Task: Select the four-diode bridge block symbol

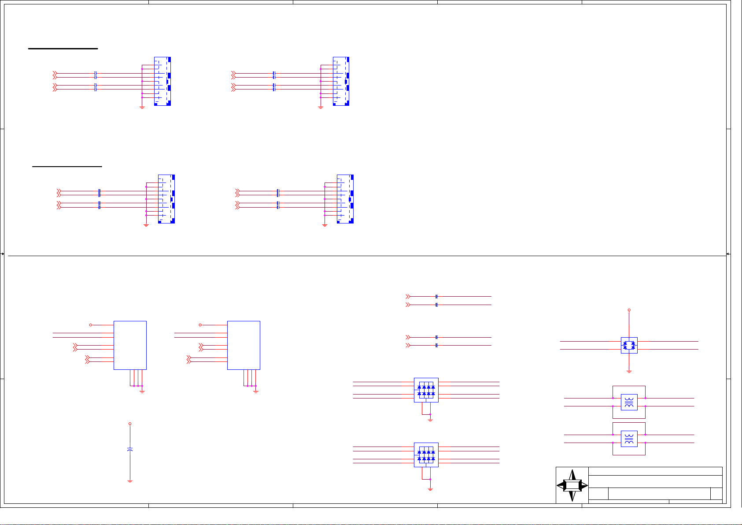Action: [629, 345]
